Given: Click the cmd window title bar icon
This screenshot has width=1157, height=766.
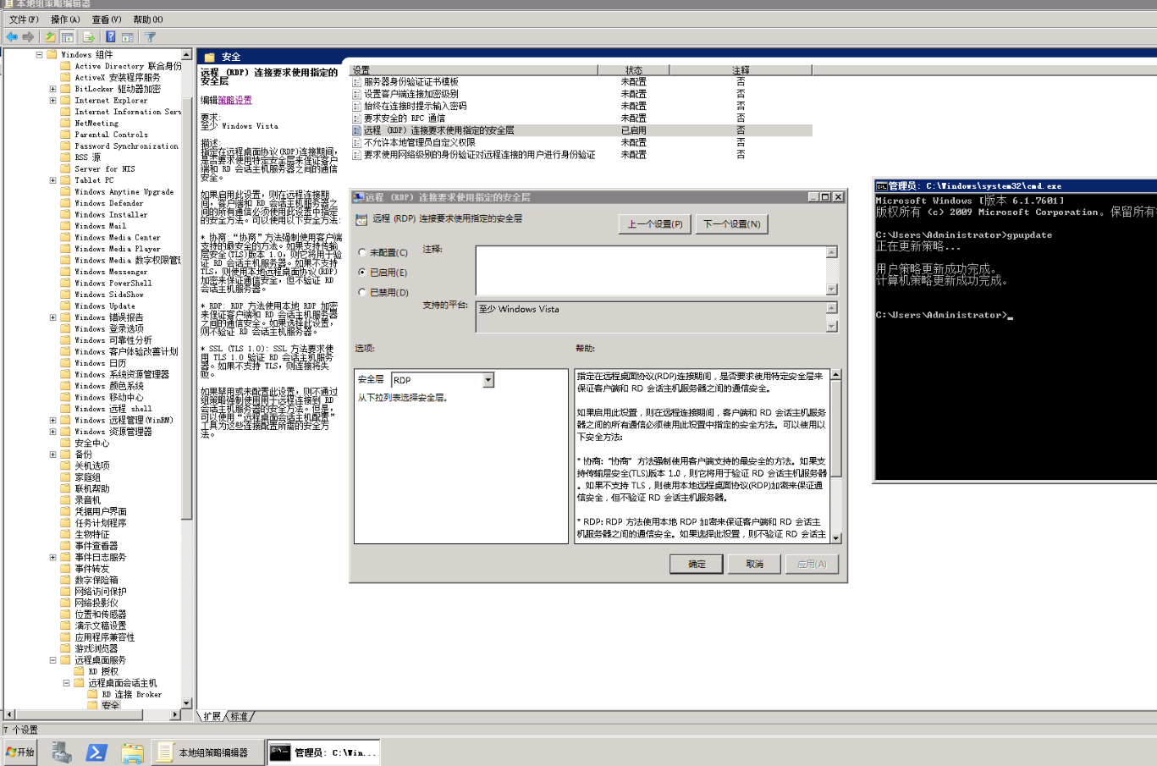Looking at the screenshot, I should [x=881, y=185].
